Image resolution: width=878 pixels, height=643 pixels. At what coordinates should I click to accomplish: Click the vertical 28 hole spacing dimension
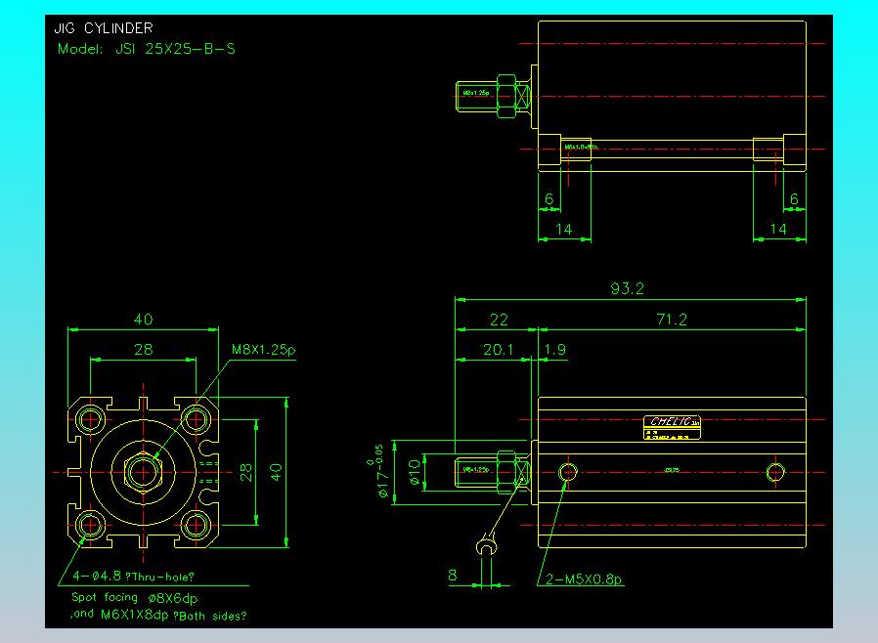(x=245, y=473)
